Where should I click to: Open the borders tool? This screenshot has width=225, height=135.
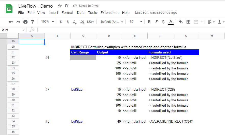click(x=188, y=22)
